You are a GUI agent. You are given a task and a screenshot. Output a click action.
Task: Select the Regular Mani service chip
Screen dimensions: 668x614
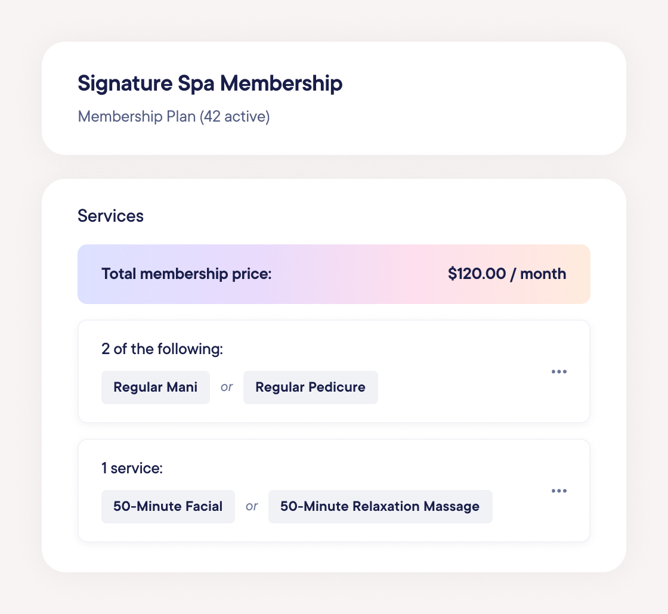tap(155, 387)
